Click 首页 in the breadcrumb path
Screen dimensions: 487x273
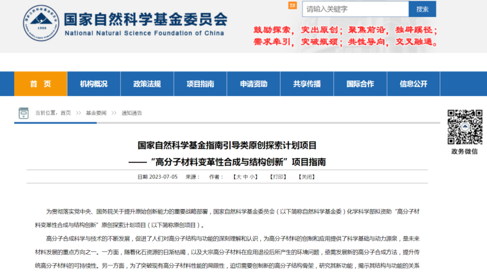pyautogui.click(x=66, y=113)
